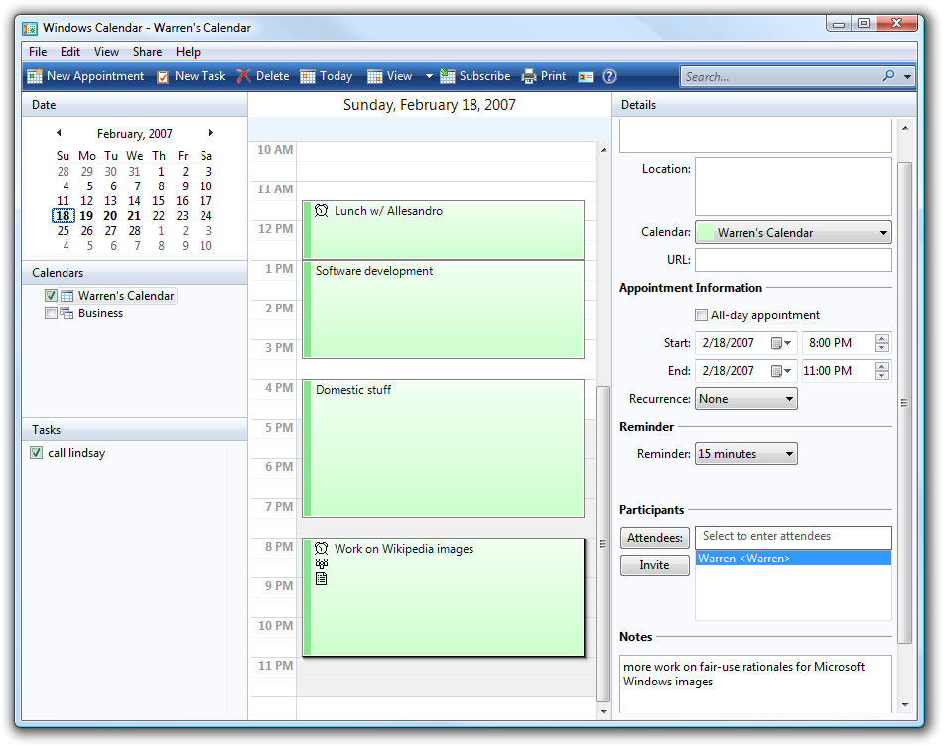
Task: Click the Attendees button
Action: click(654, 538)
